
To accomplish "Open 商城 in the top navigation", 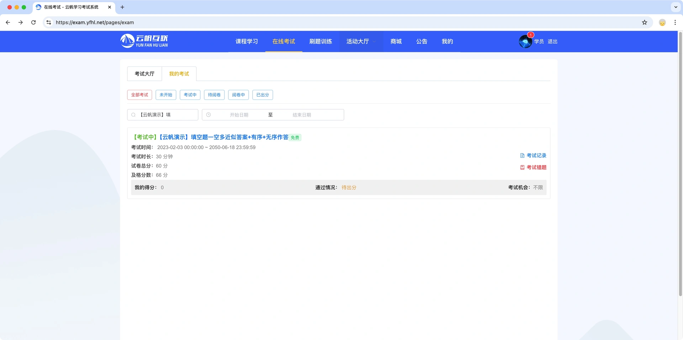I will click(x=396, y=42).
